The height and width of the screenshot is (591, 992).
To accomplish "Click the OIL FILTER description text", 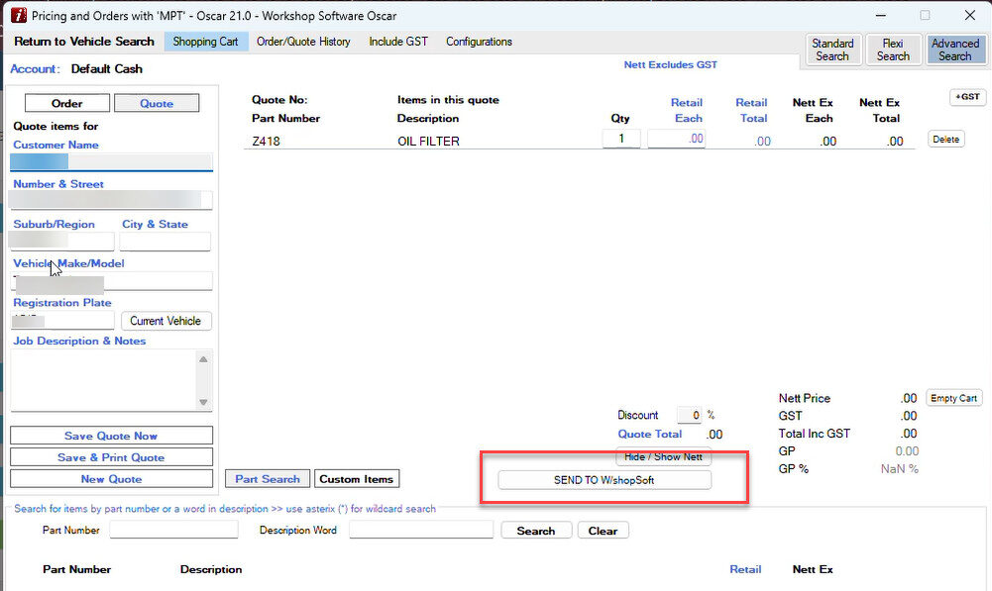I will 428,141.
